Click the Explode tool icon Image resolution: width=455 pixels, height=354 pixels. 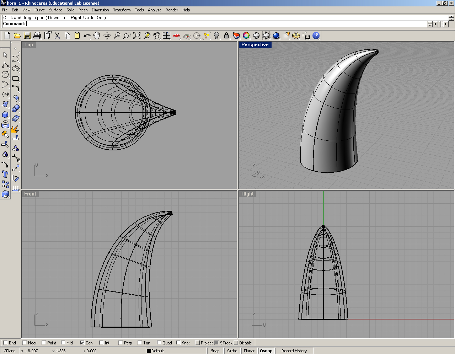pyautogui.click(x=15, y=129)
